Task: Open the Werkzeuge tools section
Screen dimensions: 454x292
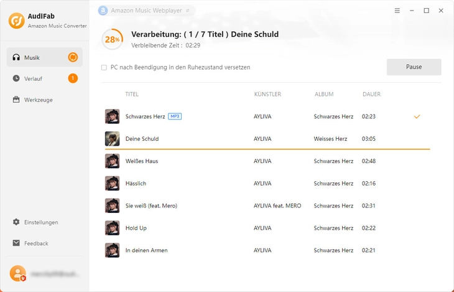Action: tap(45, 100)
